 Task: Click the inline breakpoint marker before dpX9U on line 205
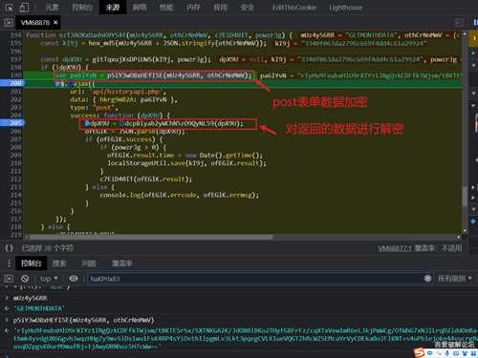(87, 123)
